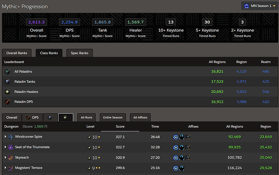Image resolution: width=279 pixels, height=175 pixels.
Task: Open the All Affixes filter
Action: 140,117
